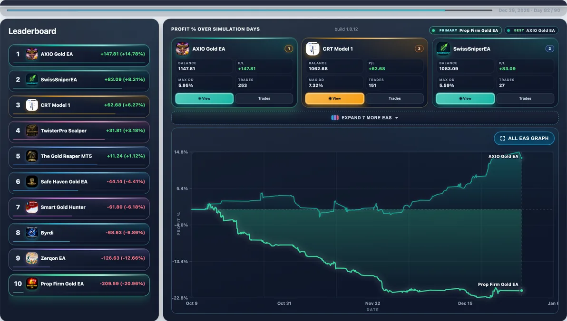Image resolution: width=567 pixels, height=321 pixels.
Task: Click the Dec 29, 2026 Day 82/90 label
Action: 529,10
